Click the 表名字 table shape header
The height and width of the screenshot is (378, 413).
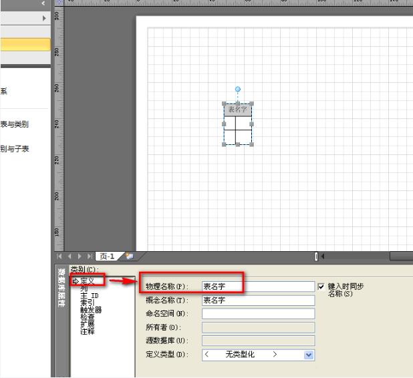[238, 110]
